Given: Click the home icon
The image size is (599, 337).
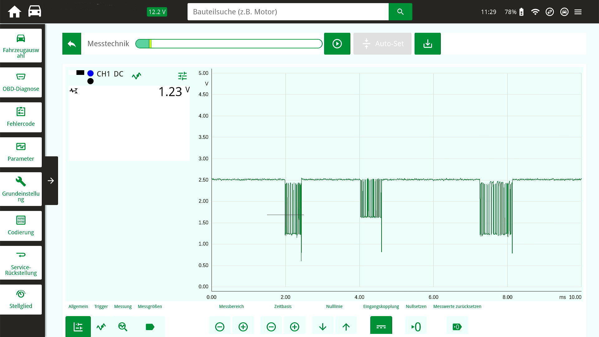Looking at the screenshot, I should [14, 12].
